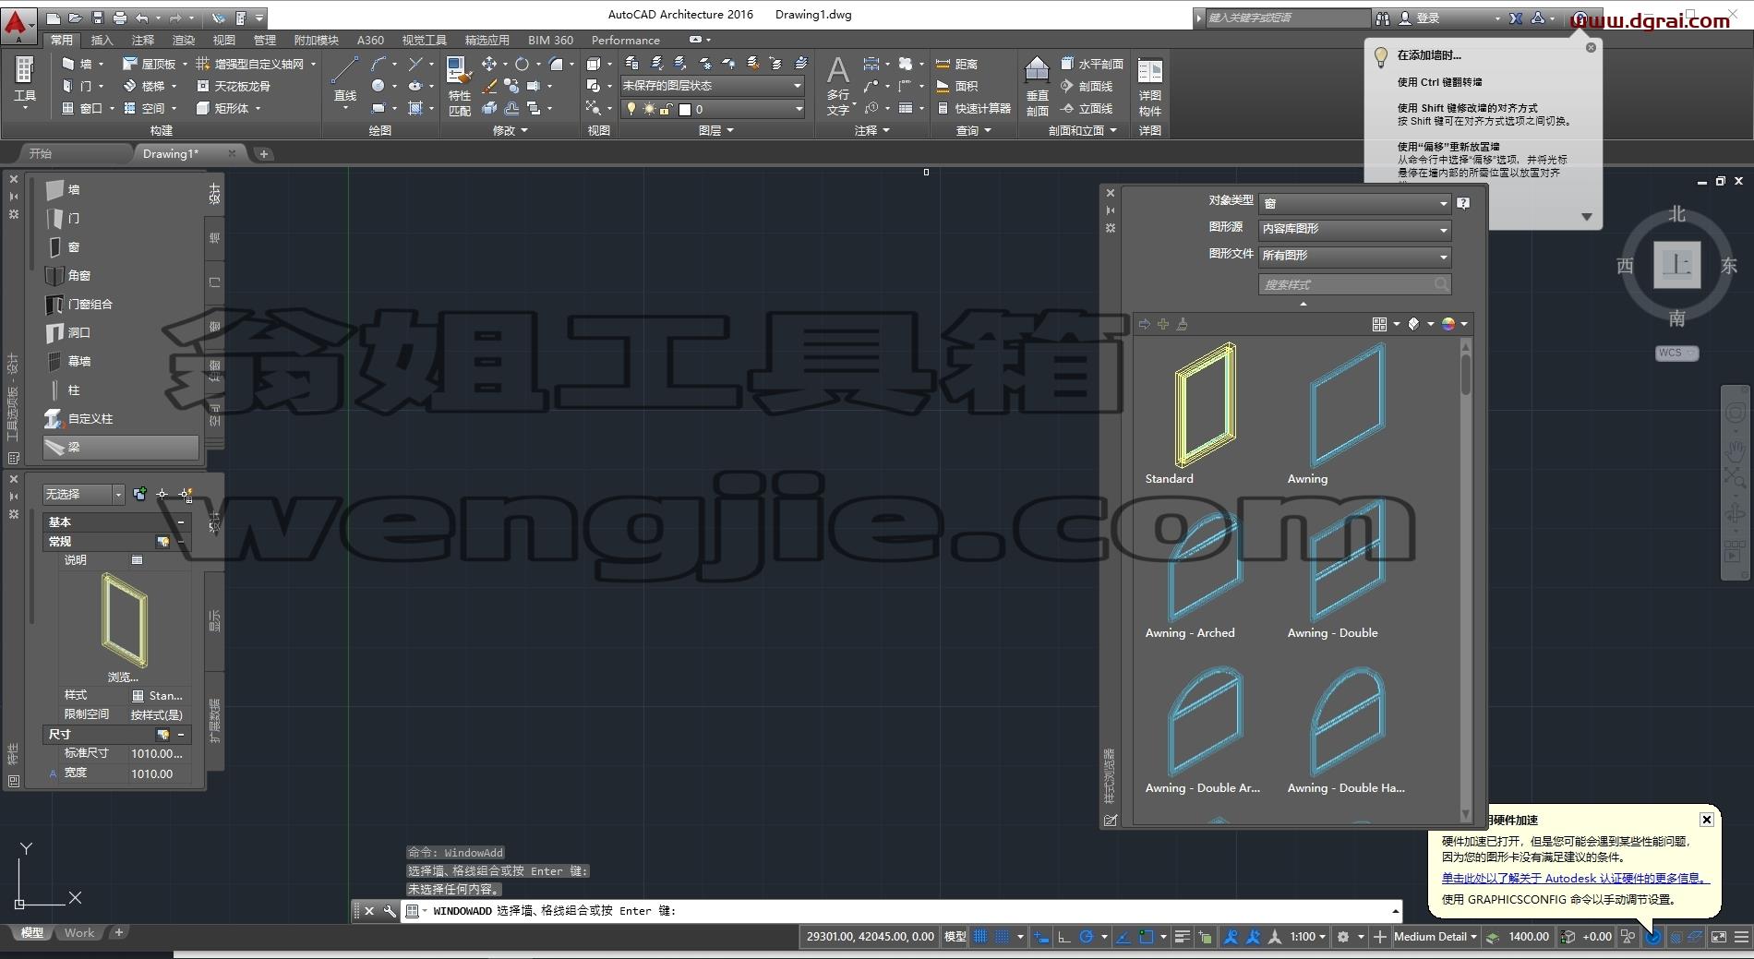Collapse the 尺寸 dimensions section
1754x959 pixels.
[x=180, y=734]
